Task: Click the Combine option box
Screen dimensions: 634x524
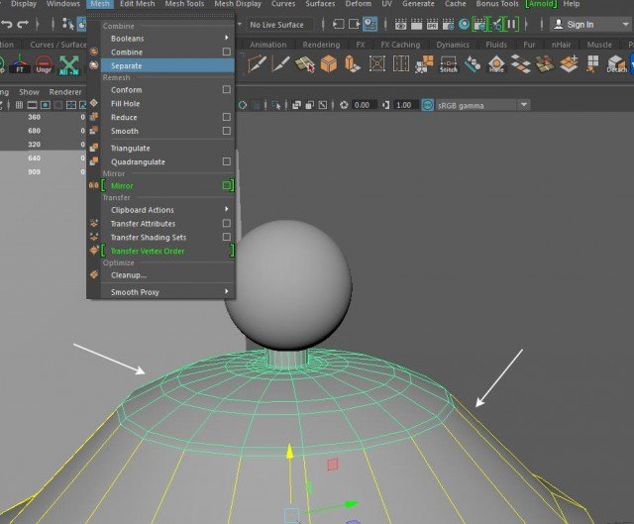Action: (227, 52)
